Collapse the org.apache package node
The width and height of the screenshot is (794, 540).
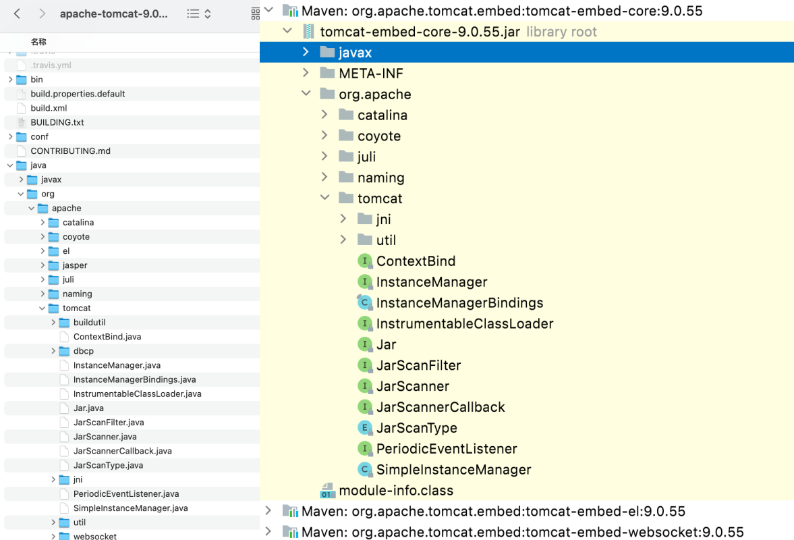(x=306, y=94)
